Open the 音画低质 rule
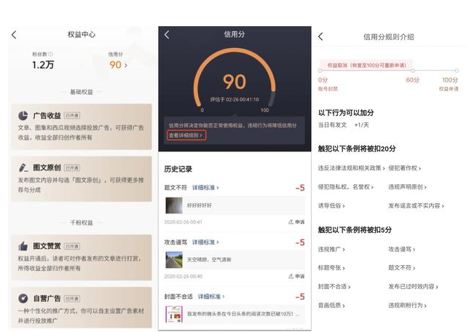The width and height of the screenshot is (469, 332). pos(331,305)
